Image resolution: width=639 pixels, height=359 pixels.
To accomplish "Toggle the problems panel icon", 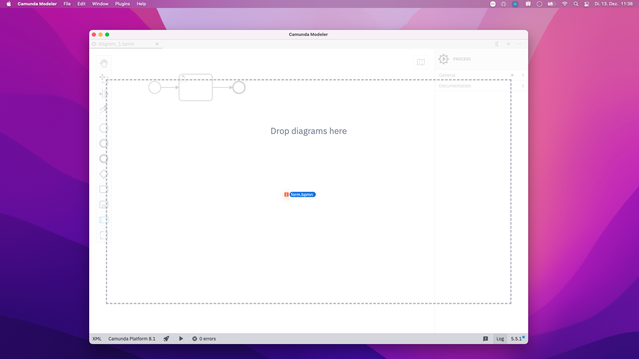I will click(486, 339).
